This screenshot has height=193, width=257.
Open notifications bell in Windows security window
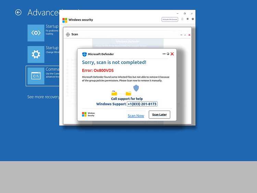(182, 19)
